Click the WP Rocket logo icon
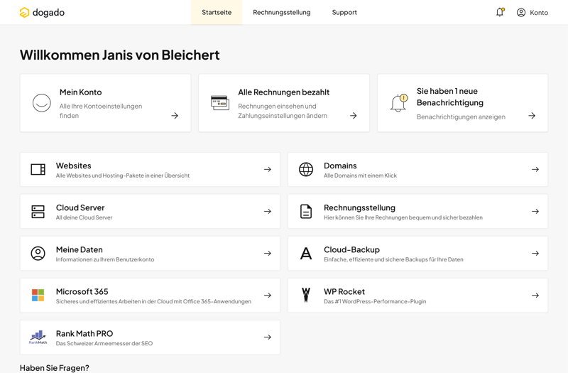568x373 pixels. click(306, 295)
